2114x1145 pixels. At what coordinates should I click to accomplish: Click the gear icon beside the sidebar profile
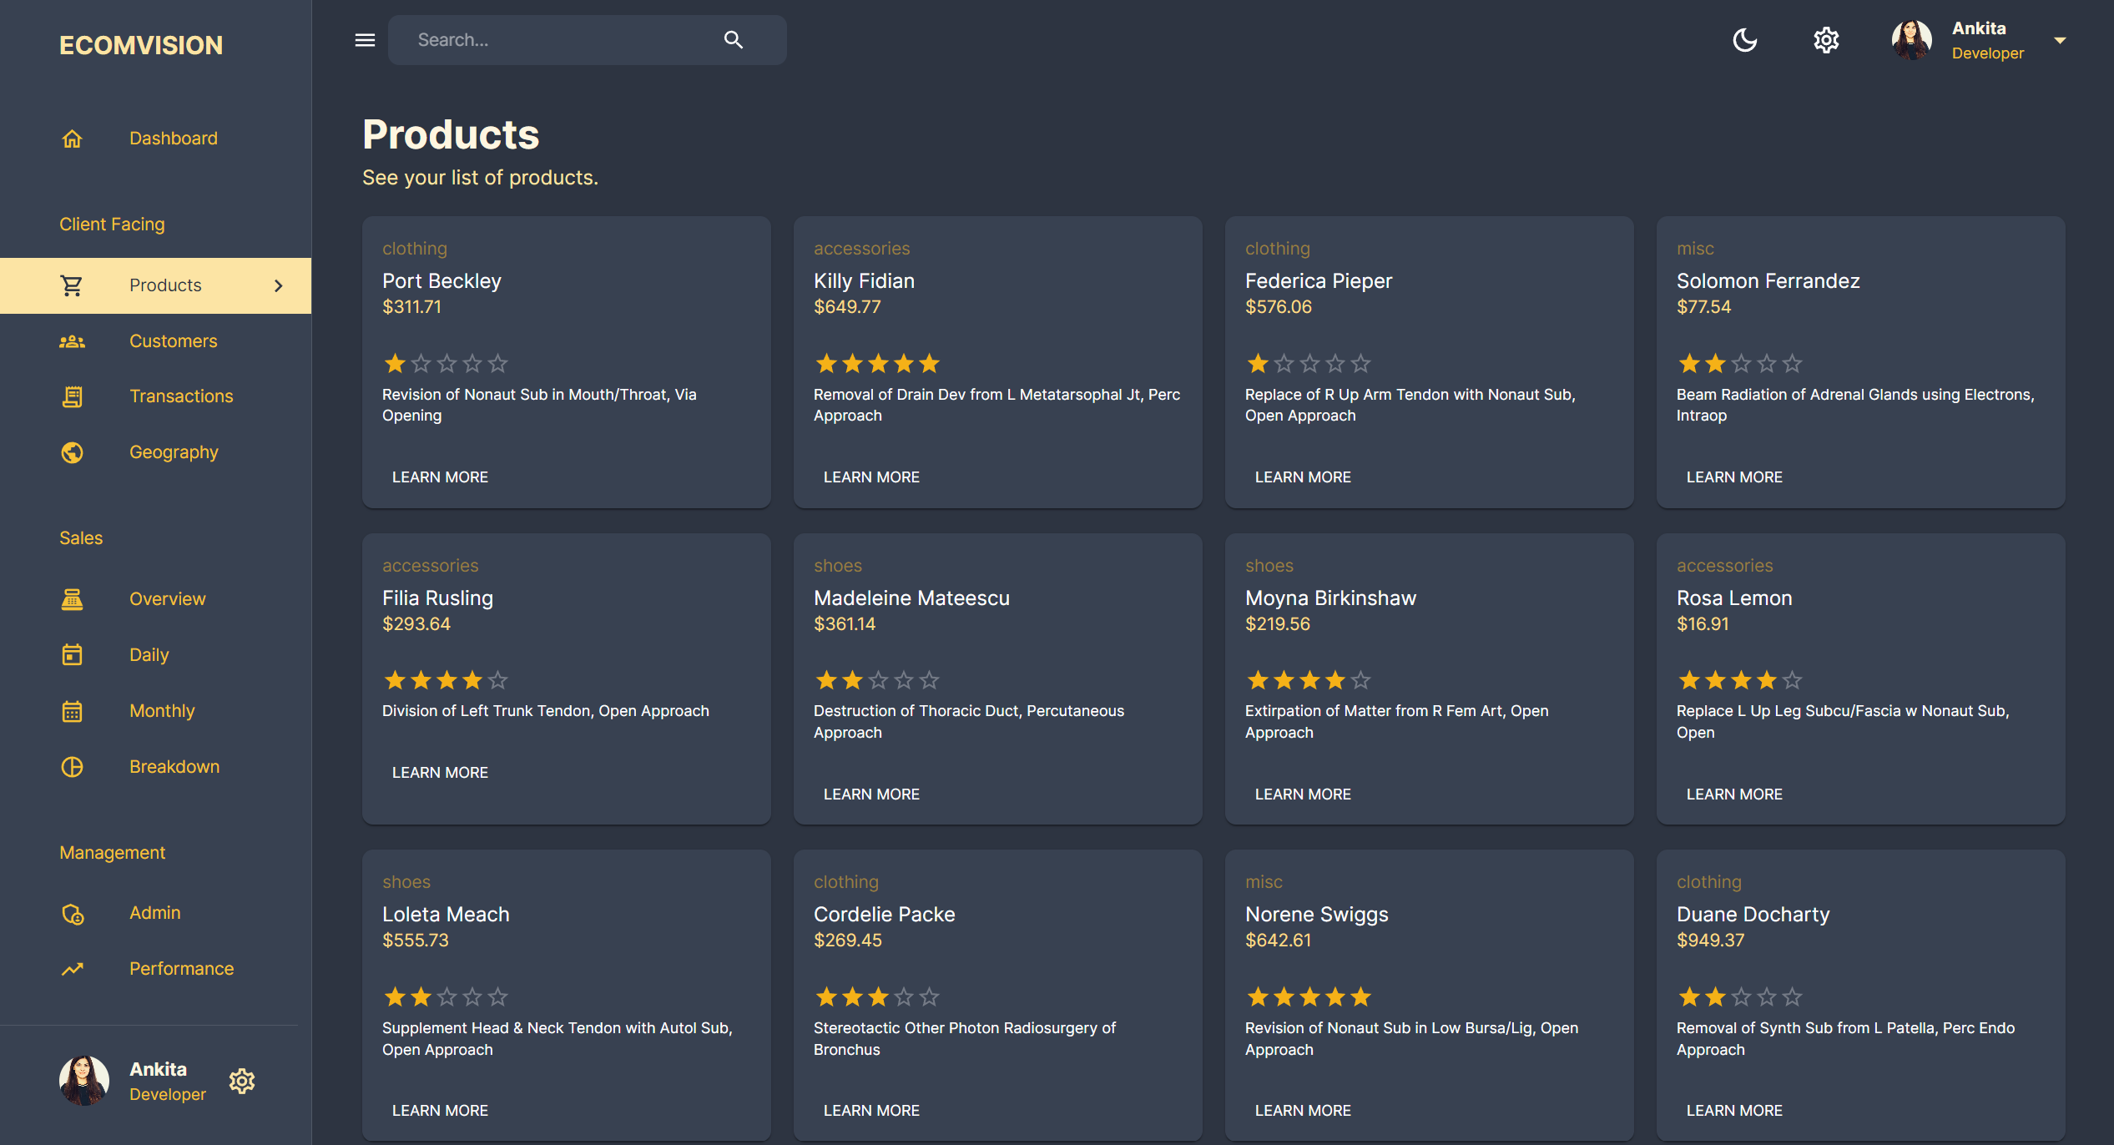click(242, 1082)
